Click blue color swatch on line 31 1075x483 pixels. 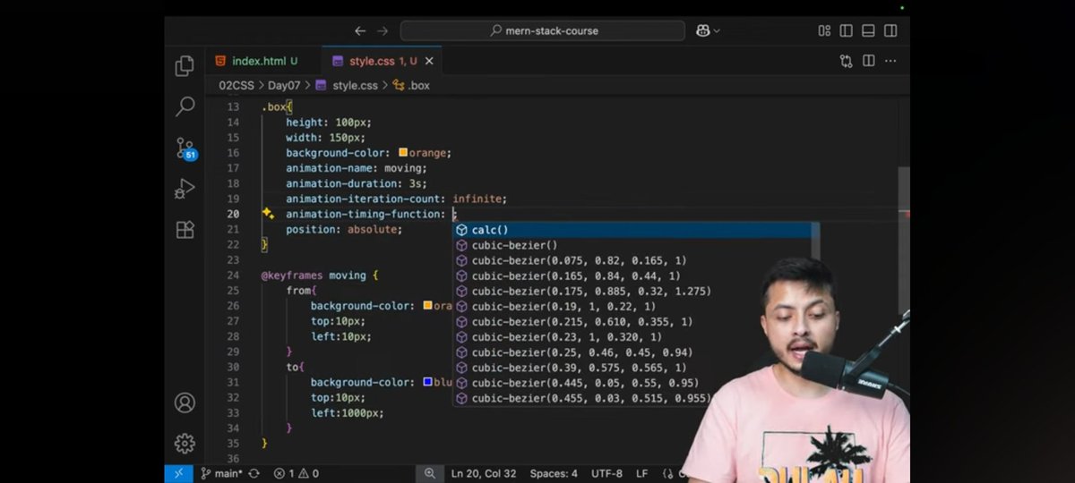[x=427, y=382]
